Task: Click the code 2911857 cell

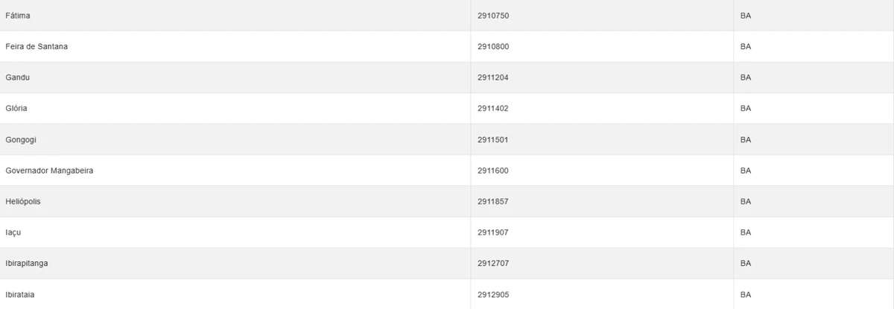Action: click(493, 202)
